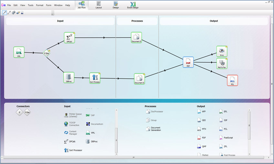
Task: Open the File menu
Action: click(x=9, y=5)
